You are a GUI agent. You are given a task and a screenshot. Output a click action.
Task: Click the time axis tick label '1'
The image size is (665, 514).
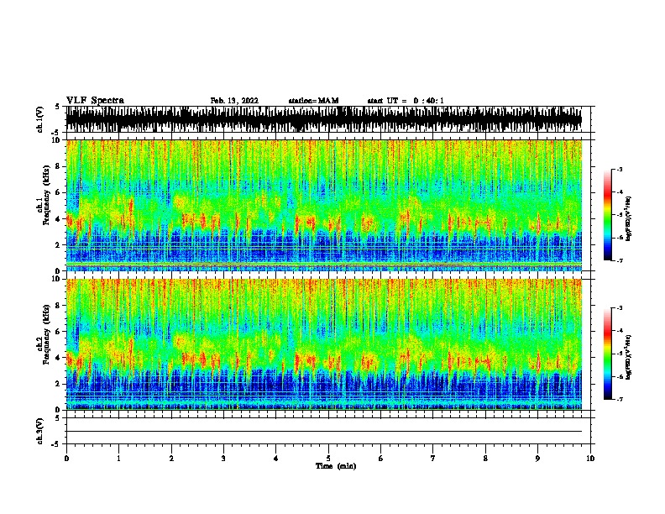118,459
